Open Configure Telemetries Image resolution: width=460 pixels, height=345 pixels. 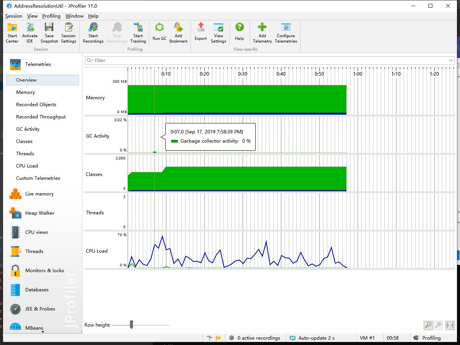click(286, 28)
